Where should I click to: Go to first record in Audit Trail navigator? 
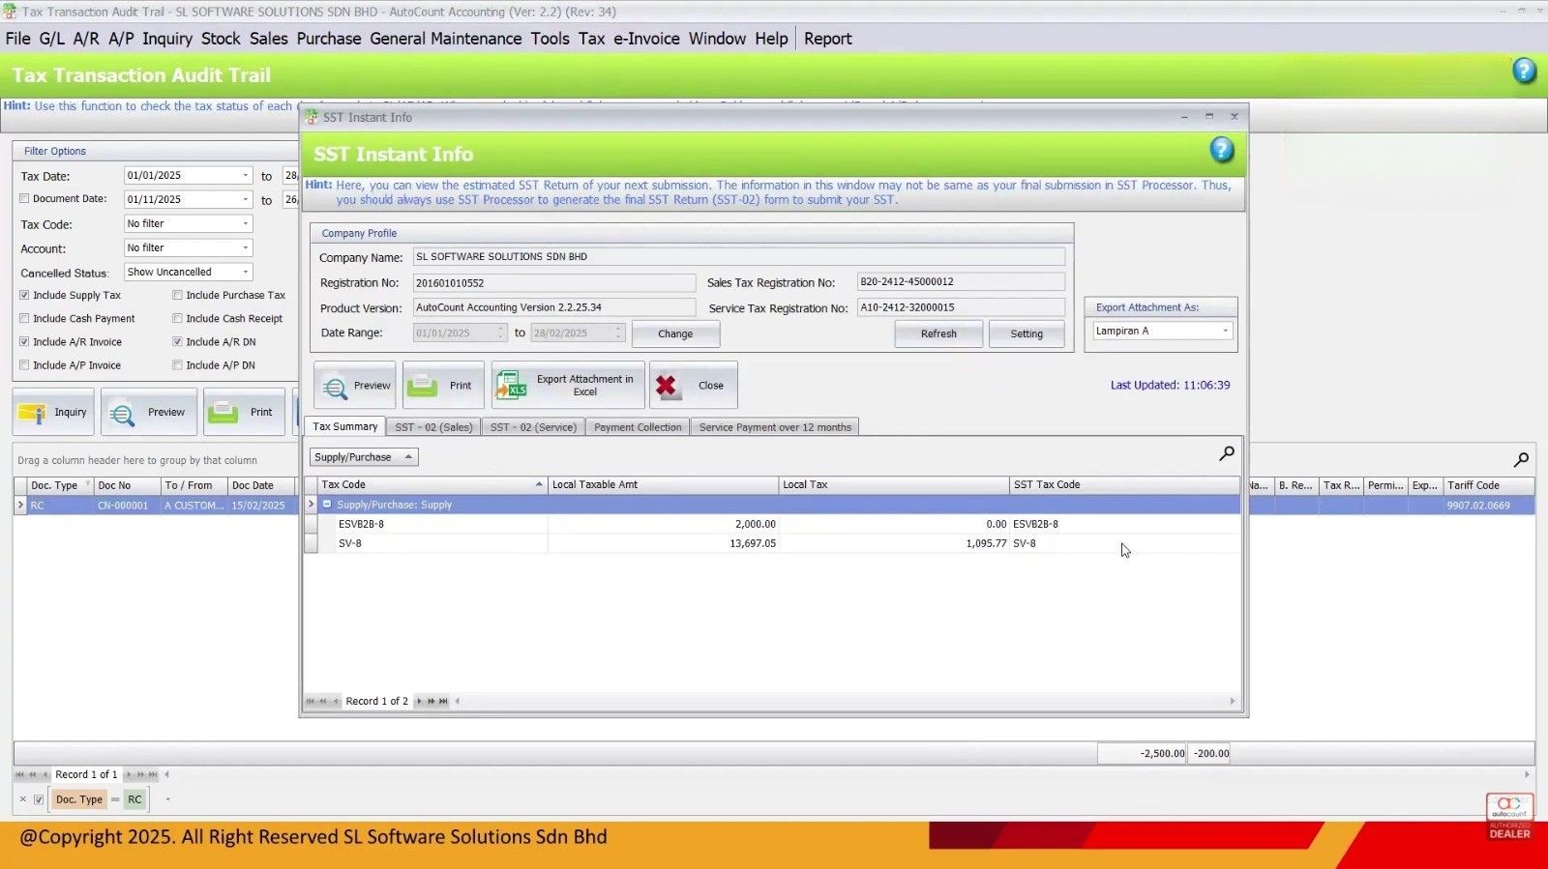tap(19, 774)
